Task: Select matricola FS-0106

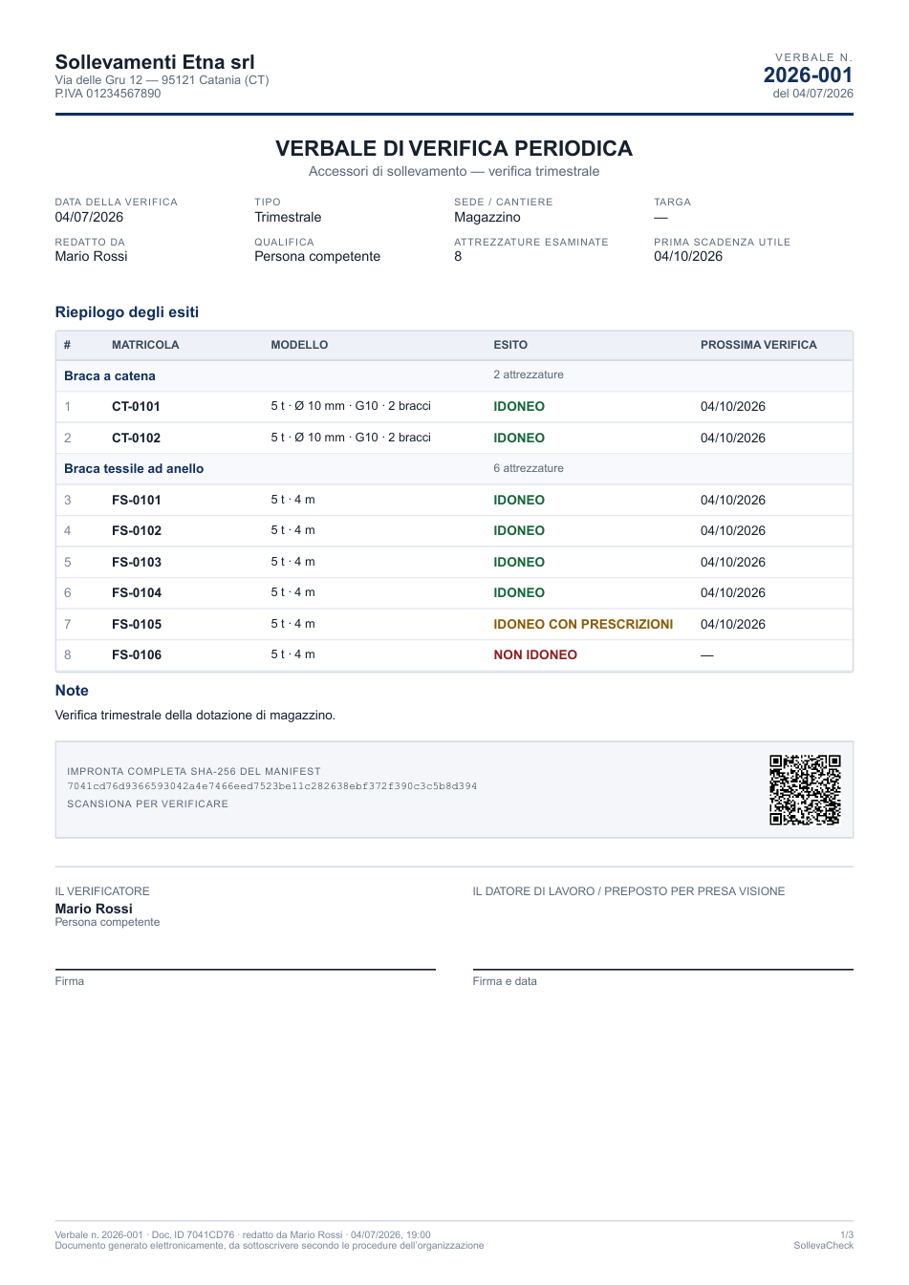Action: 137,654
